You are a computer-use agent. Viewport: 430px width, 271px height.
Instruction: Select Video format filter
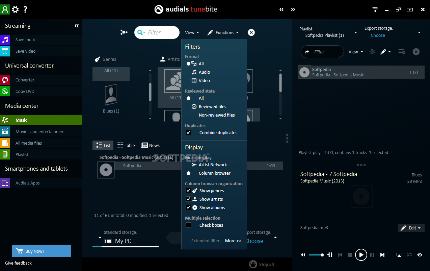pyautogui.click(x=201, y=81)
